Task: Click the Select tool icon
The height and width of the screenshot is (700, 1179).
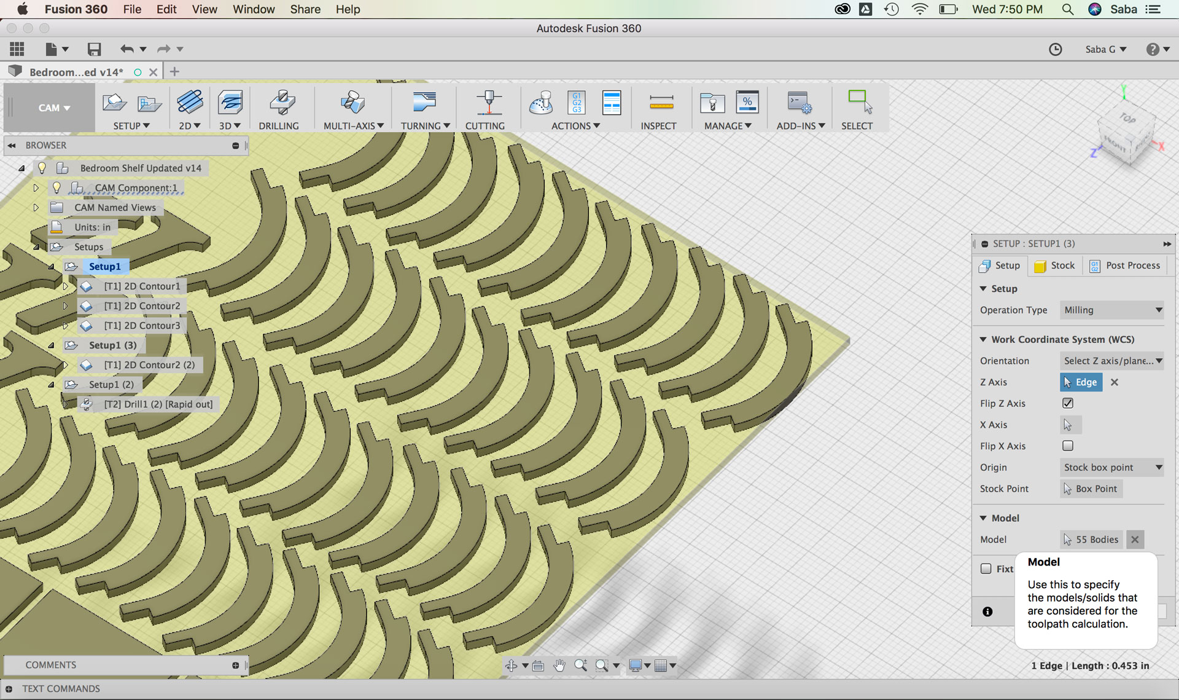Action: click(859, 103)
